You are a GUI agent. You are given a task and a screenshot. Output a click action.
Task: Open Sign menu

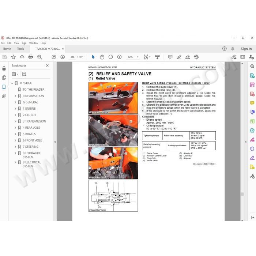point(24,43)
